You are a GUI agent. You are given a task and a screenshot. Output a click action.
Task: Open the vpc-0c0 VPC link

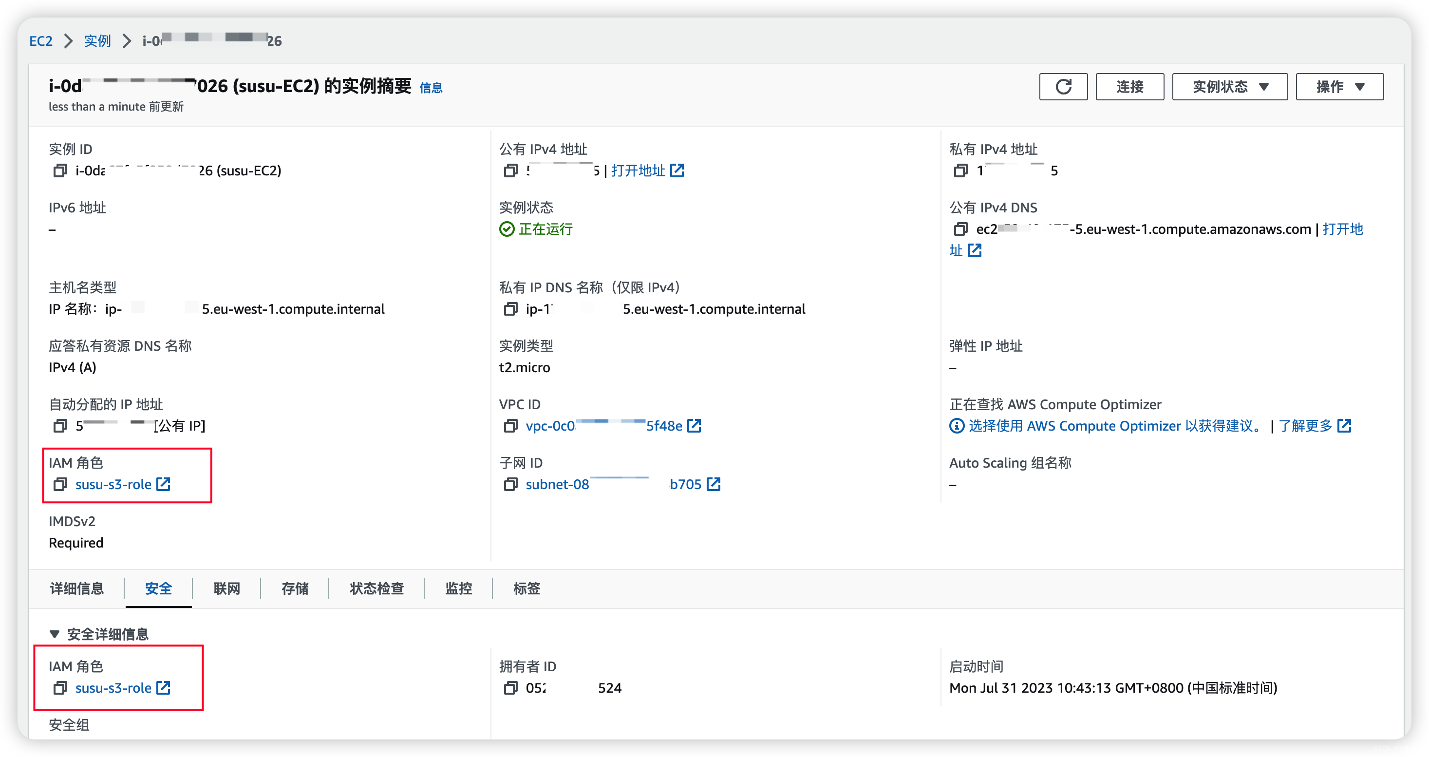(x=603, y=426)
